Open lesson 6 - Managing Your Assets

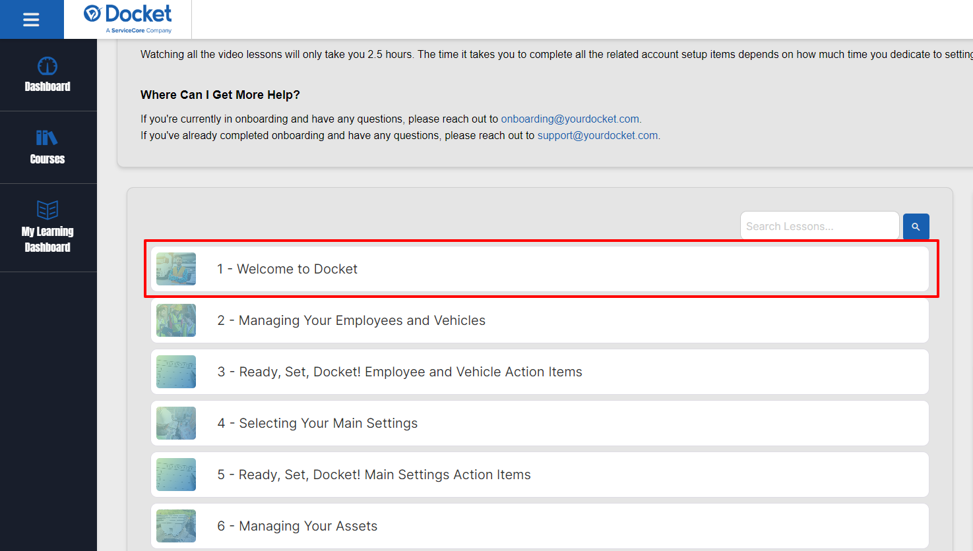[x=540, y=526]
